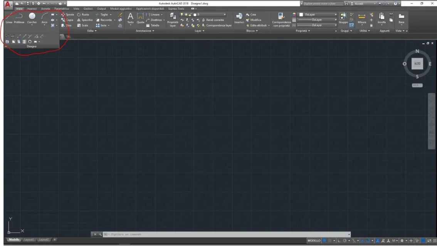
Task: Click the Copia tool
Action: pyautogui.click(x=67, y=20)
